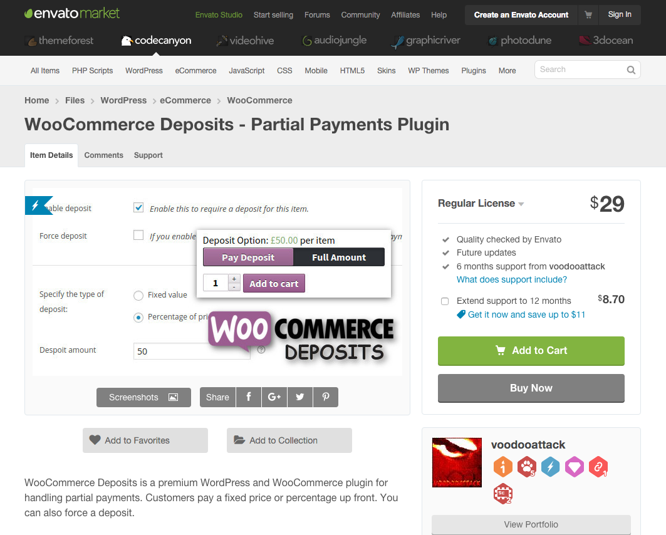The width and height of the screenshot is (666, 535).
Task: Open the Forums link
Action: click(317, 15)
